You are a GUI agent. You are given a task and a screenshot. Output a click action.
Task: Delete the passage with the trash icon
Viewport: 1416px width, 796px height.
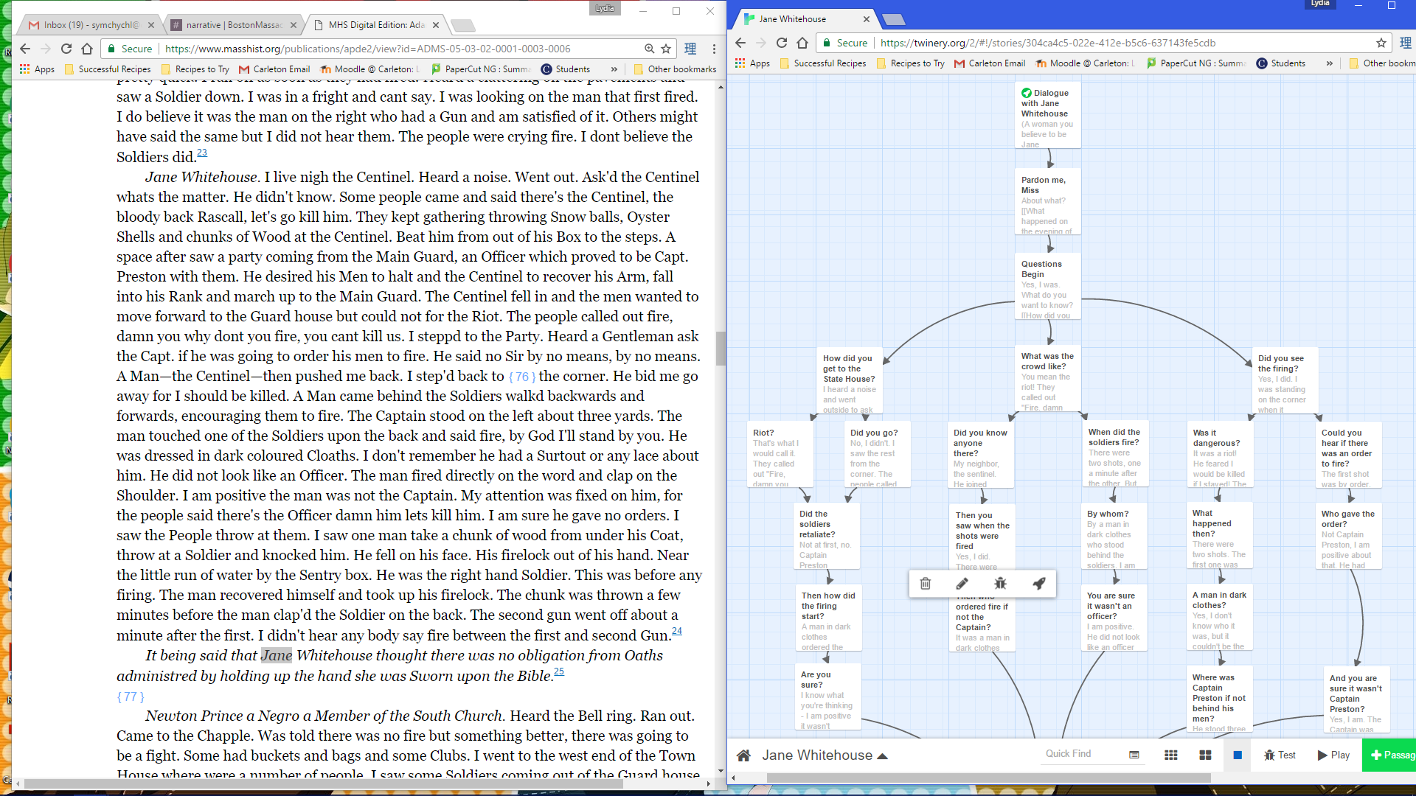click(925, 584)
